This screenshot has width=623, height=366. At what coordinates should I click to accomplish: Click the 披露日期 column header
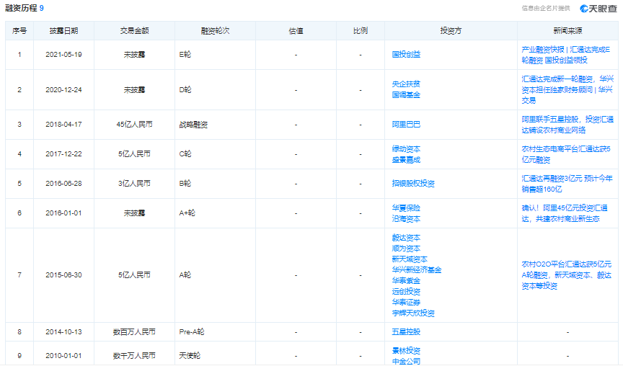[63, 31]
